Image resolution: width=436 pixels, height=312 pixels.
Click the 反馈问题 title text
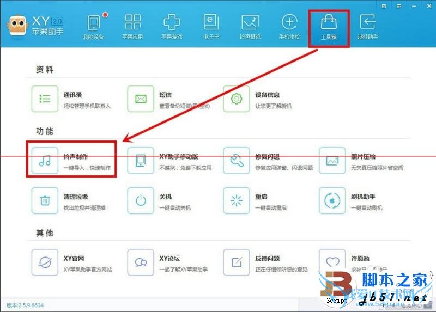(267, 259)
